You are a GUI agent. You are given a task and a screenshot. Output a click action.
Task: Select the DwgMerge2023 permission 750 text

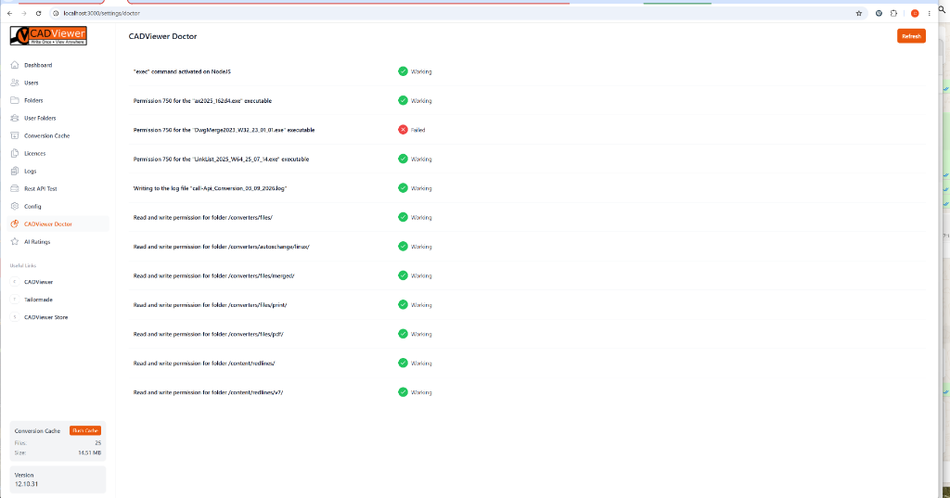[224, 130]
